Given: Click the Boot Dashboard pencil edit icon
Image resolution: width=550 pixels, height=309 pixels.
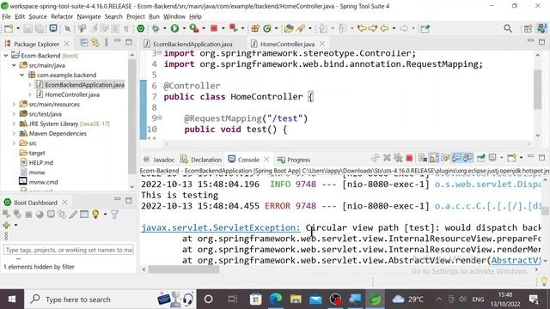Looking at the screenshot, I should point(73,214).
